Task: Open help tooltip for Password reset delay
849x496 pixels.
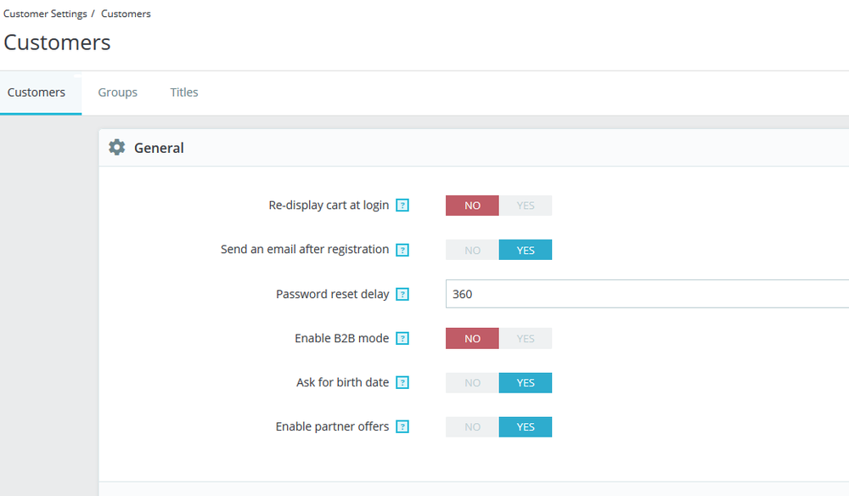Action: 403,295
